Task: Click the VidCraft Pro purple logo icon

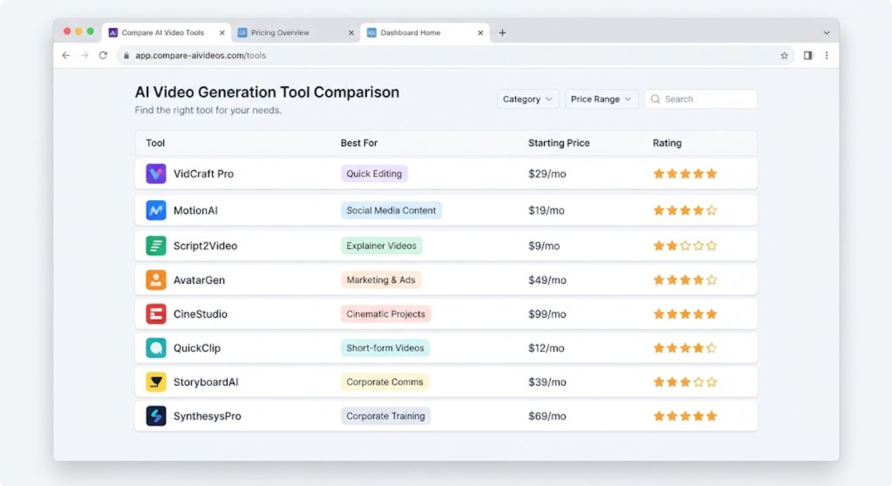Action: pos(156,174)
